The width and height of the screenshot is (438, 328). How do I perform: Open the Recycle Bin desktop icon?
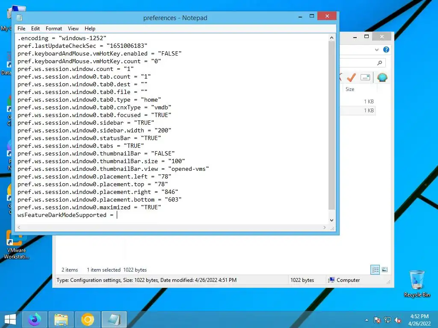point(417,284)
